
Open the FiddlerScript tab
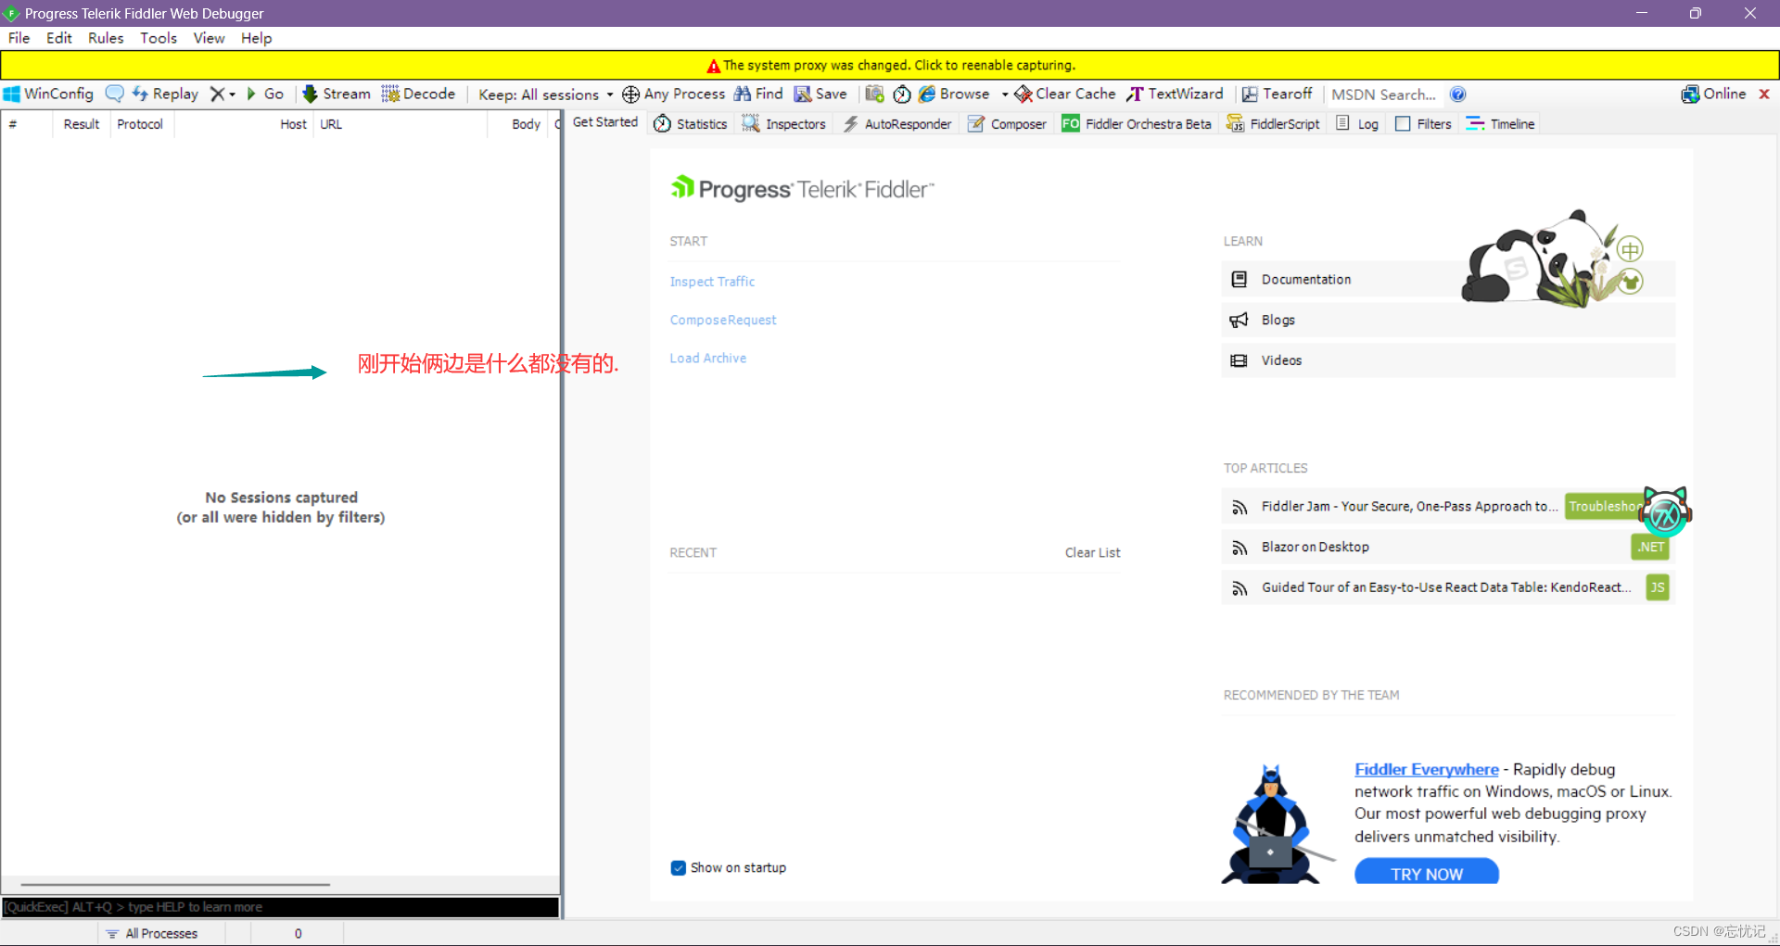coord(1273,124)
